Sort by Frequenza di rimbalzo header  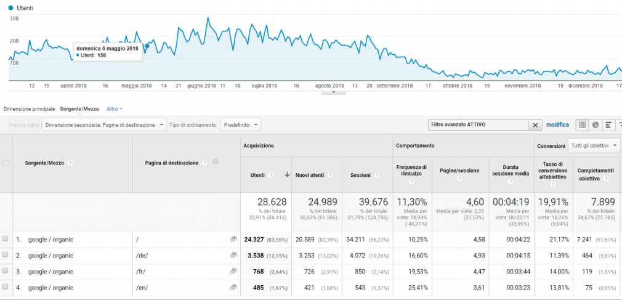tap(411, 169)
